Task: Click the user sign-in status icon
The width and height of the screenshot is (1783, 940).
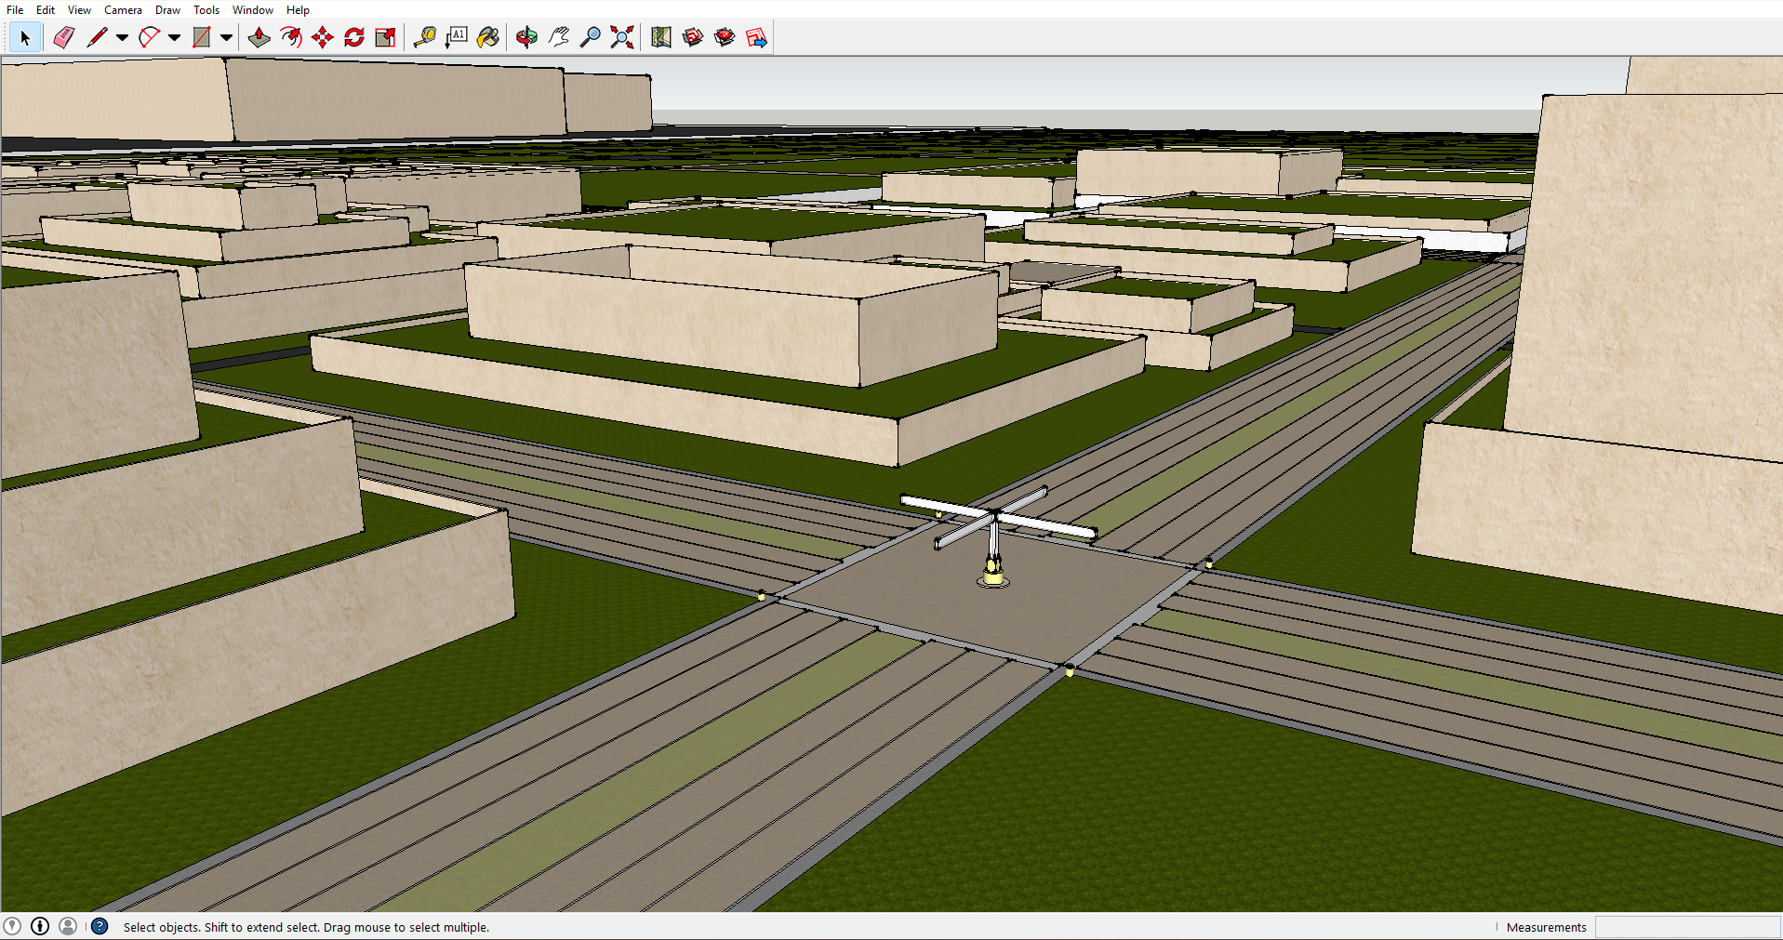Action: pyautogui.click(x=68, y=926)
